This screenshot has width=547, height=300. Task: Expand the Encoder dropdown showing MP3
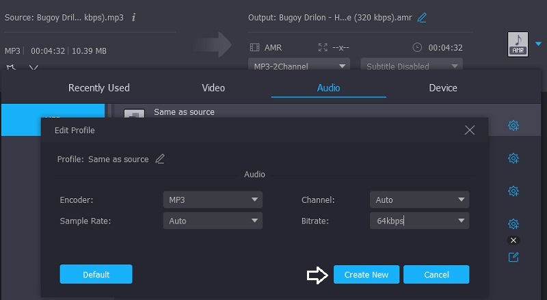point(213,200)
